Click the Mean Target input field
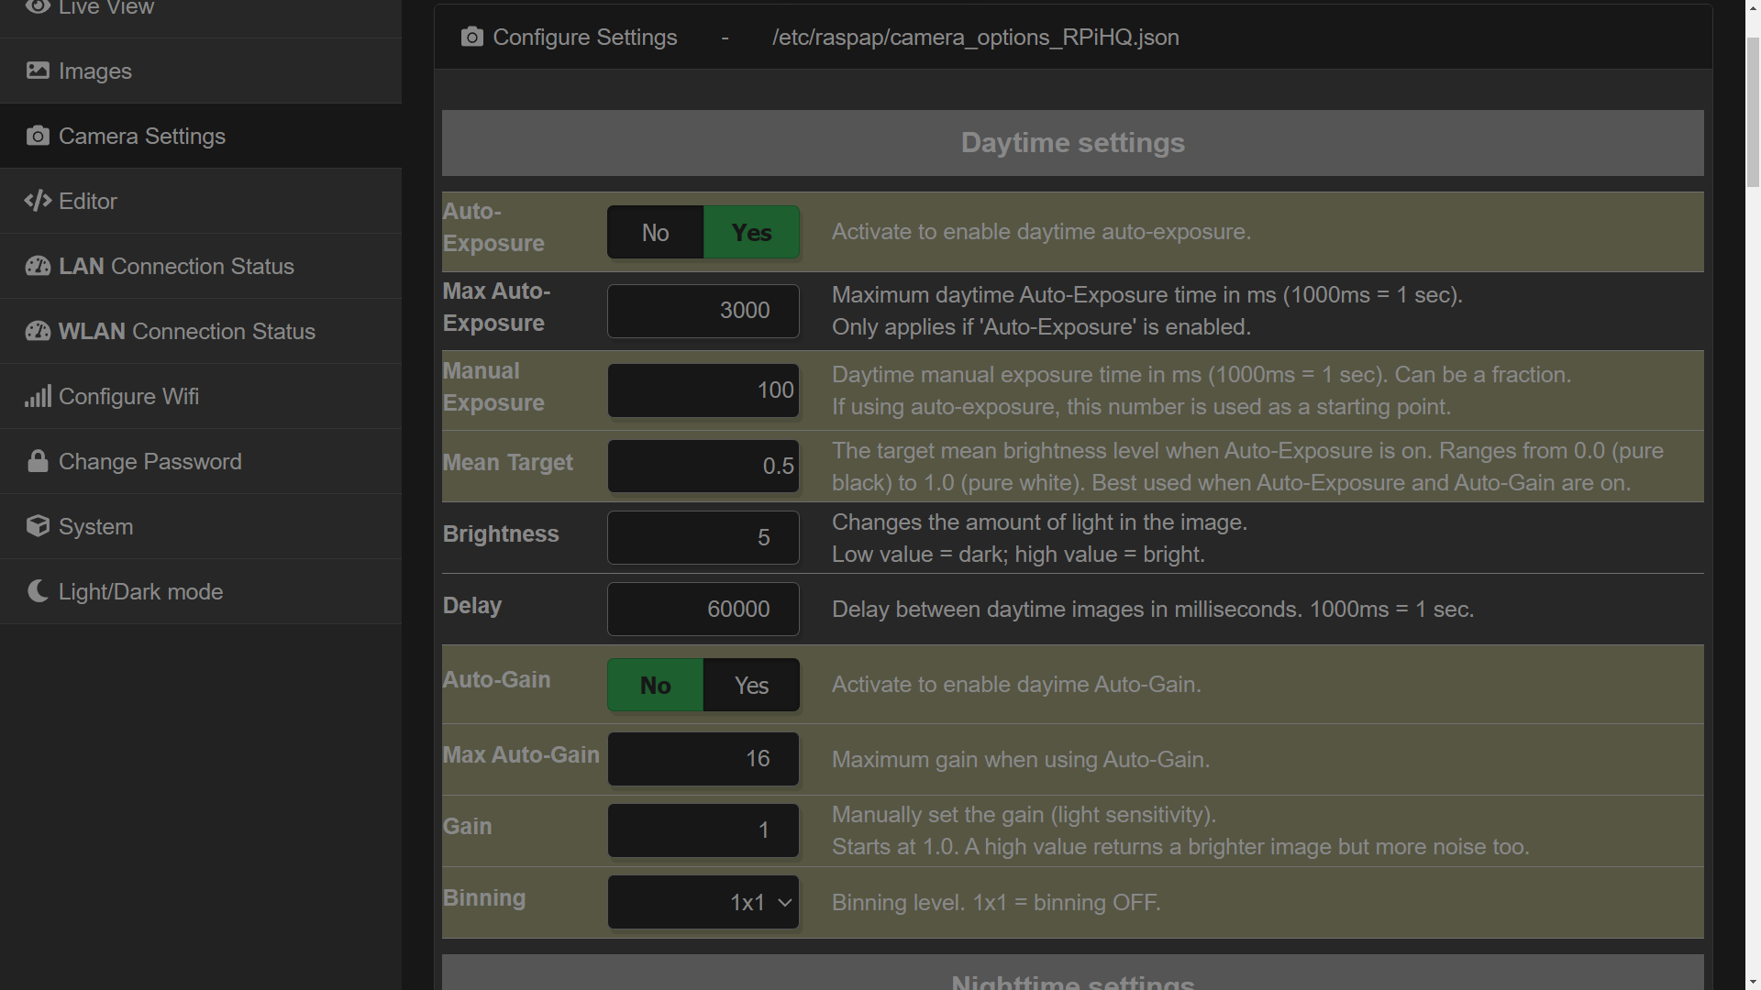Screen dimensions: 1761x990 pyautogui.click(x=703, y=466)
